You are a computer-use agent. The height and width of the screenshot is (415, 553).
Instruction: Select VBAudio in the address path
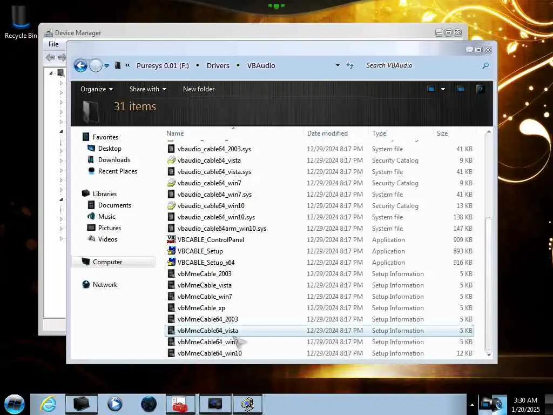tap(261, 65)
